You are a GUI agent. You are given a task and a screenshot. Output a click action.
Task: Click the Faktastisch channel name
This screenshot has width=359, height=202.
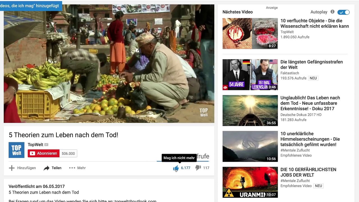(290, 73)
